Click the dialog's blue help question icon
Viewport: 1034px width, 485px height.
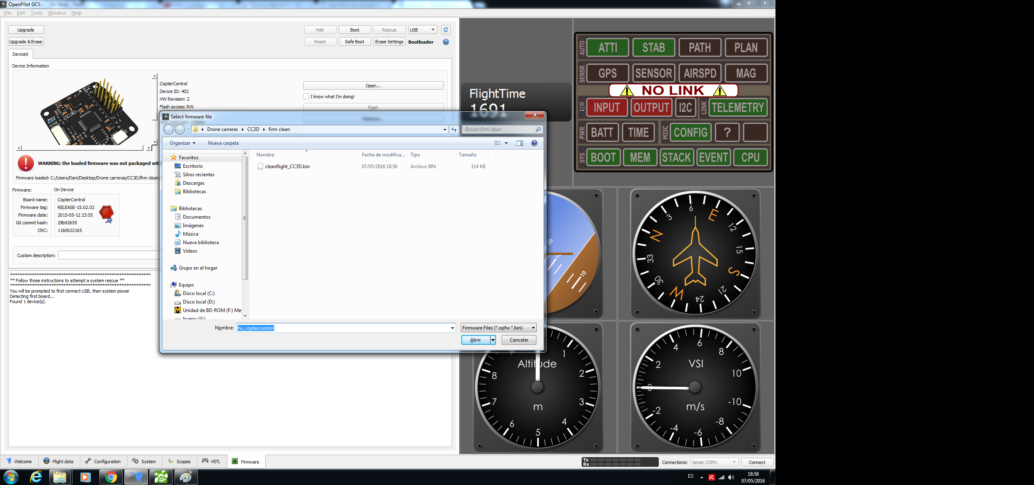tap(534, 143)
